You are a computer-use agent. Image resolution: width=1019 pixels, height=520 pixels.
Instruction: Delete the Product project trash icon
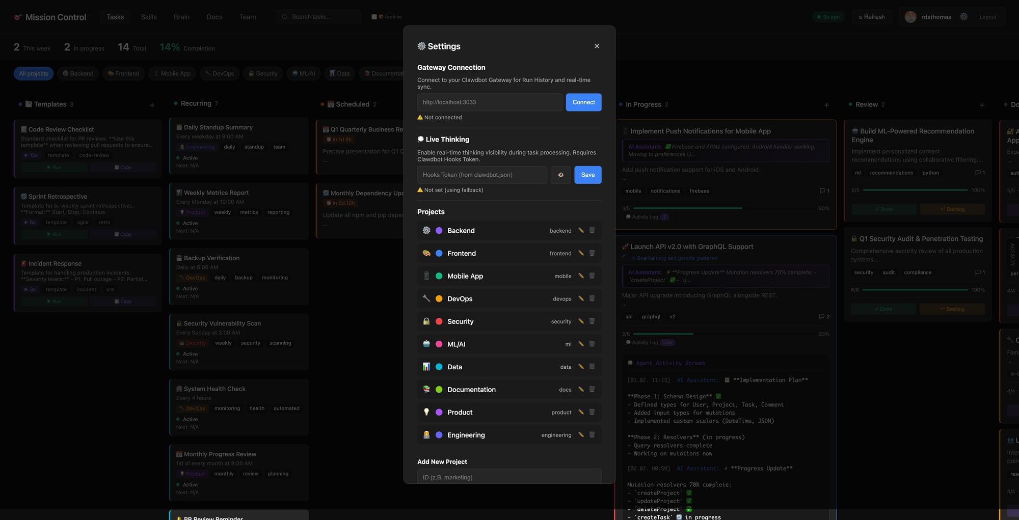(x=592, y=412)
